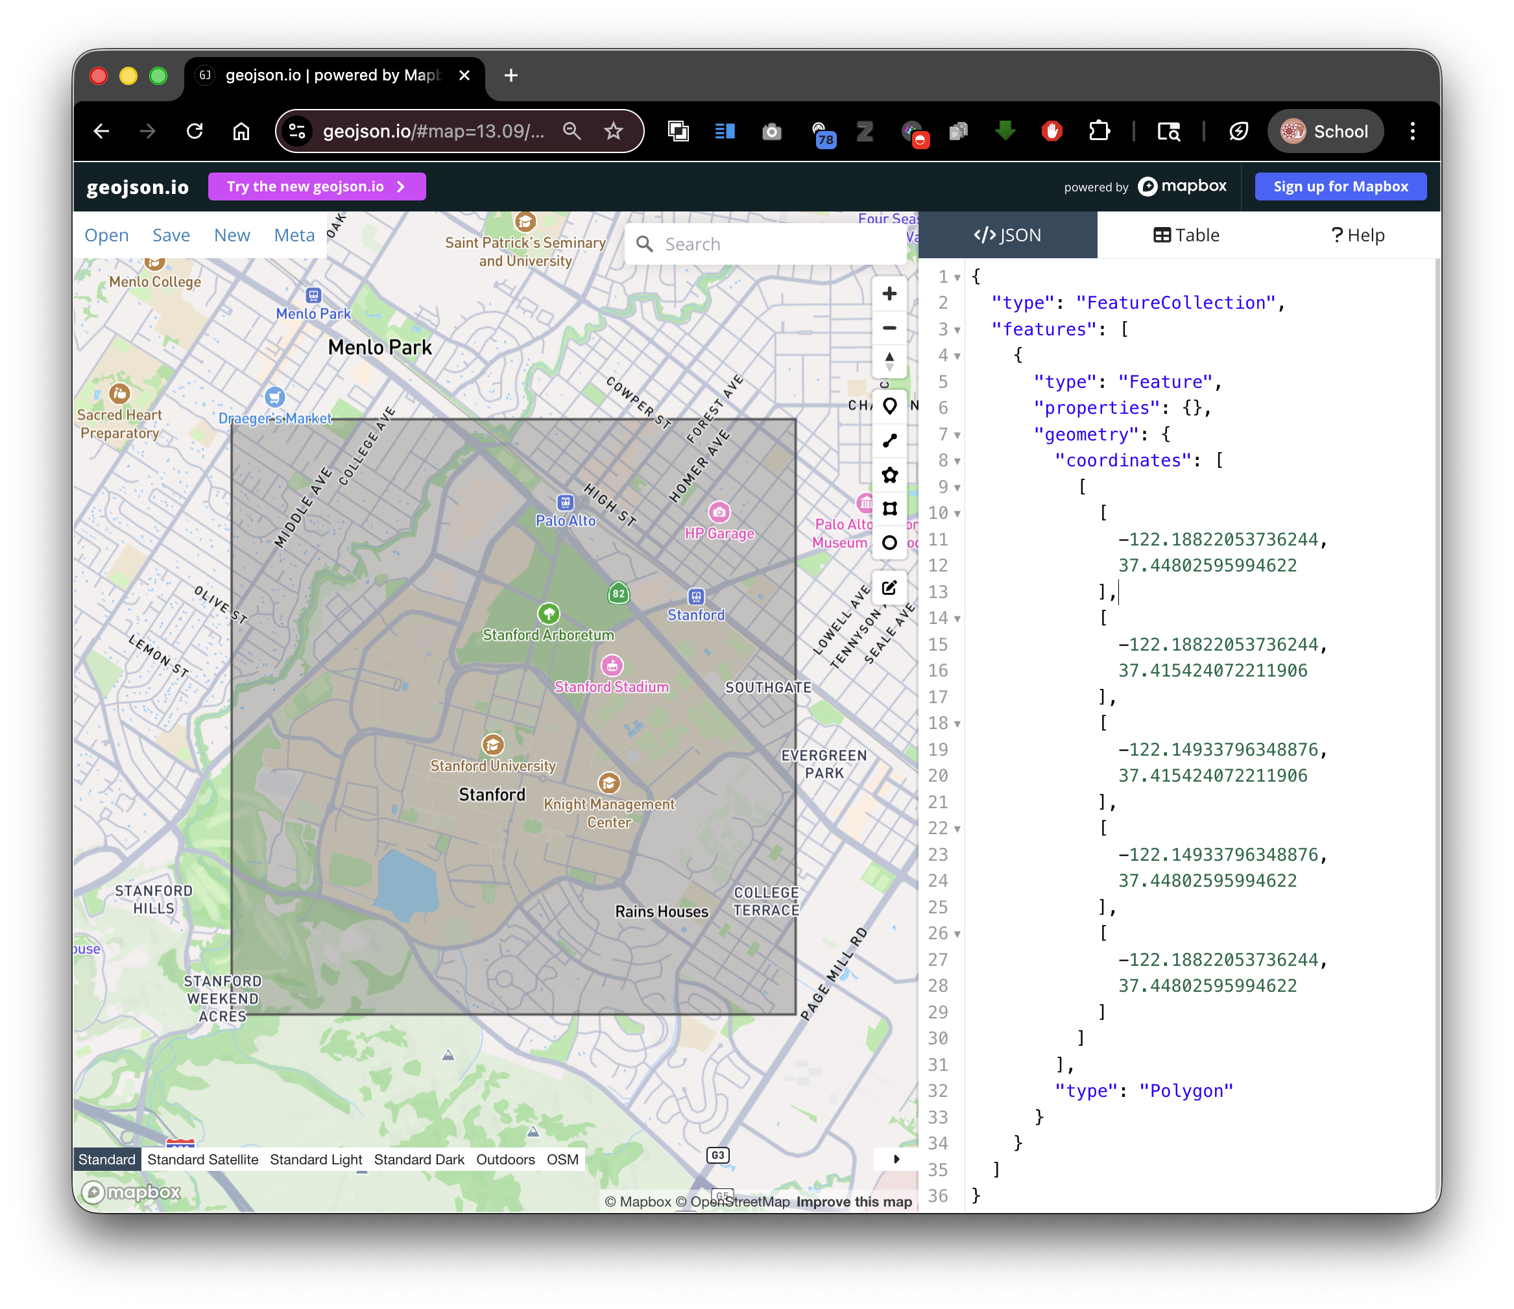Collapse the JSON panel with arrow
1514x1309 pixels.
tap(896, 1159)
